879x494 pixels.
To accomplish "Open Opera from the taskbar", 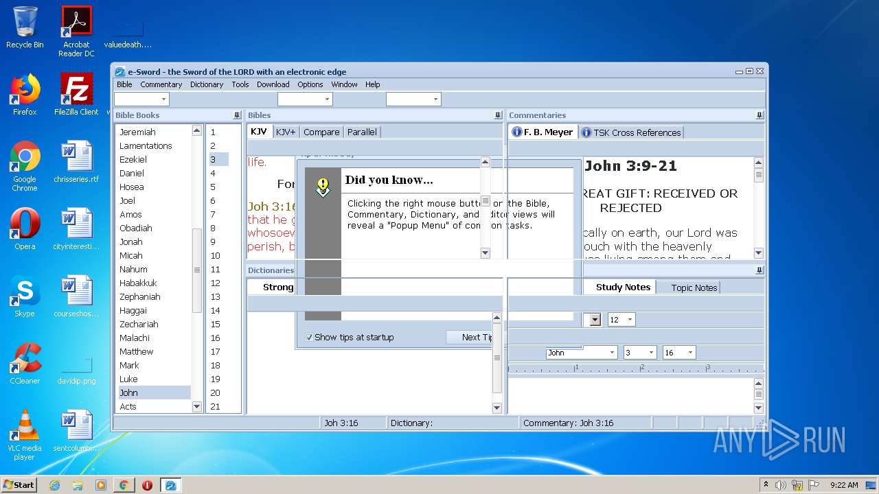I will (147, 485).
